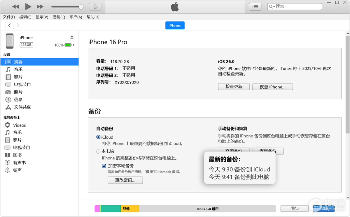The width and height of the screenshot is (350, 217).
Task: Click the battery indicator icon
Action: click(x=69, y=45)
